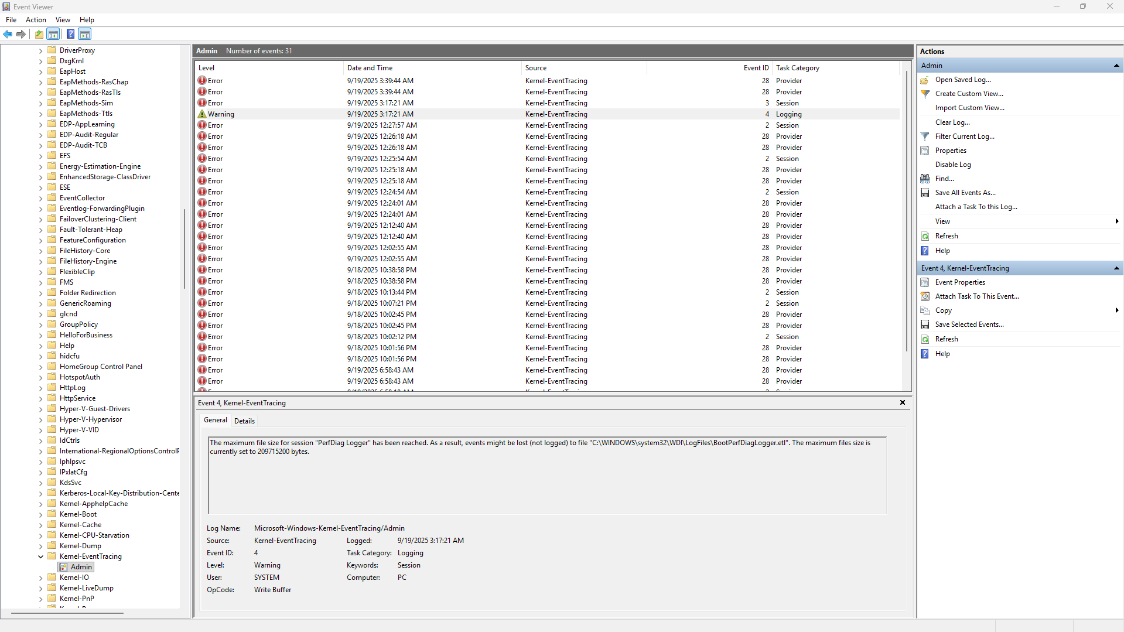The image size is (1124, 632).
Task: Open Help using the question mark toolbar icon
Action: tap(70, 34)
